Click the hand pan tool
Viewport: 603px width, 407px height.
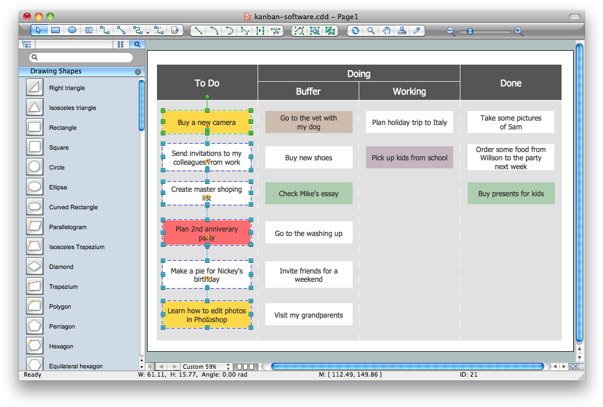tap(387, 31)
